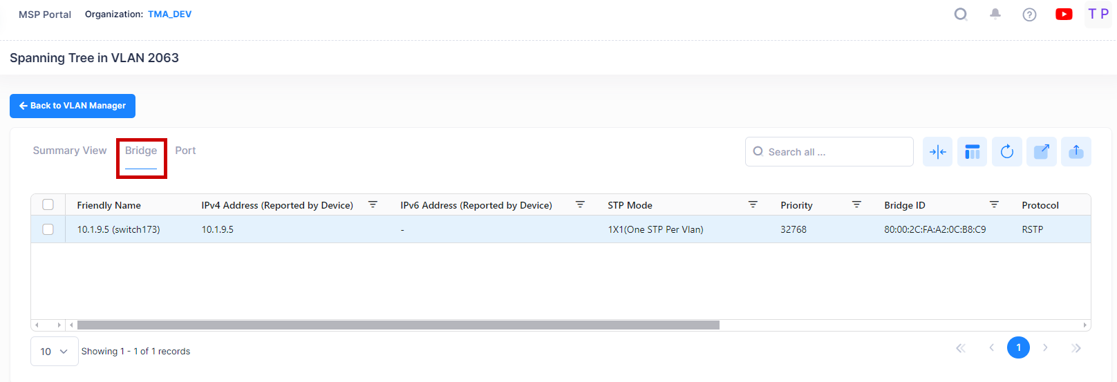This screenshot has height=382, width=1117.
Task: Open the column chooser icon
Action: [x=972, y=152]
